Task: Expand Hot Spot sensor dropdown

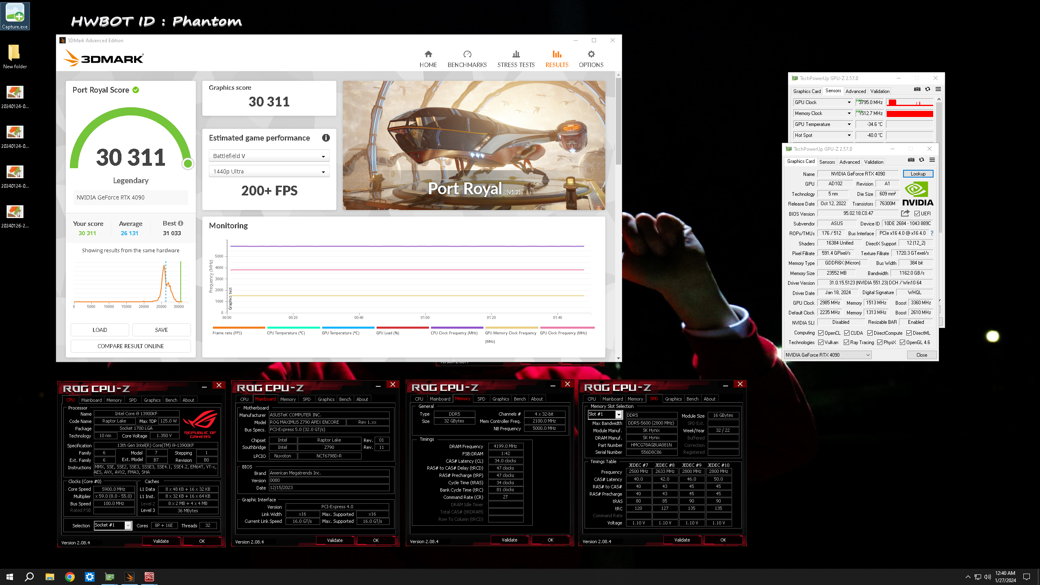Action: 849,135
